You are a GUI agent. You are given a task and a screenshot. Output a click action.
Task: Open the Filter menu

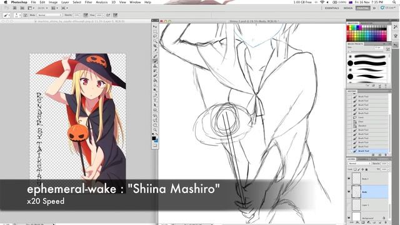88,2
